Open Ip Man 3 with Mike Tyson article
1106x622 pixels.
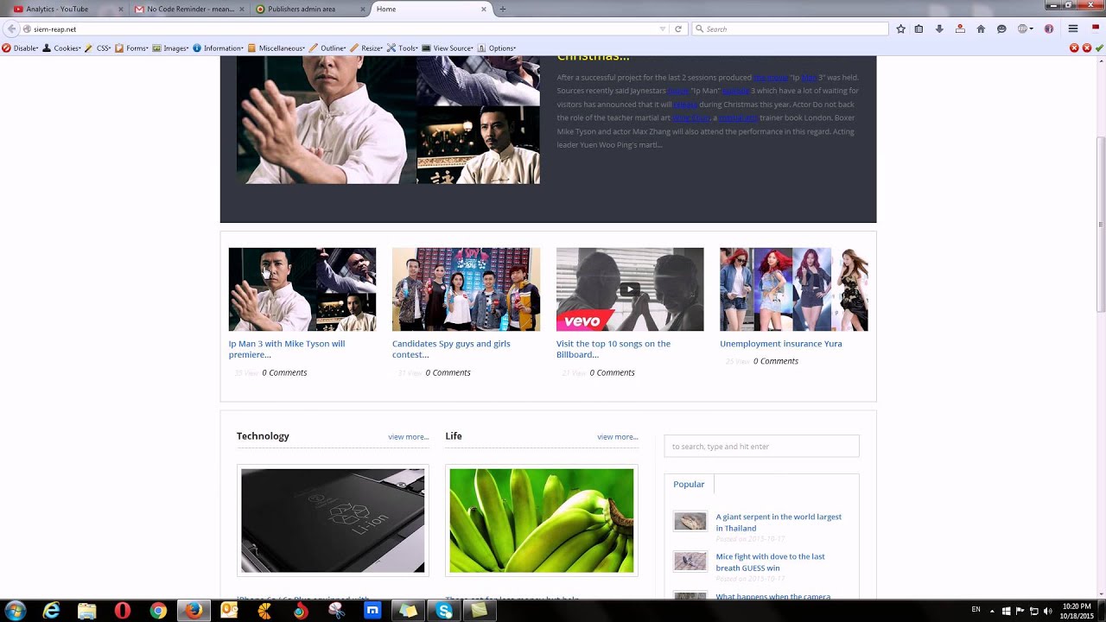coord(287,349)
